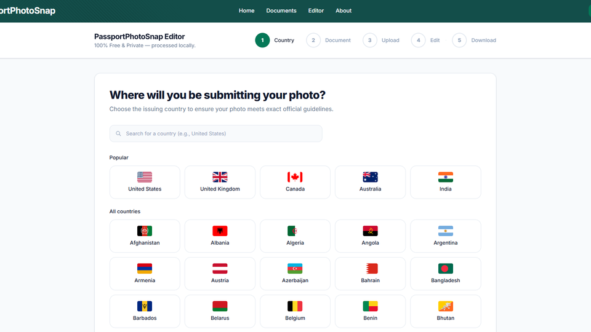Viewport: 591px width, 332px height.
Task: Choose the United Kingdom flag
Action: pos(220,177)
